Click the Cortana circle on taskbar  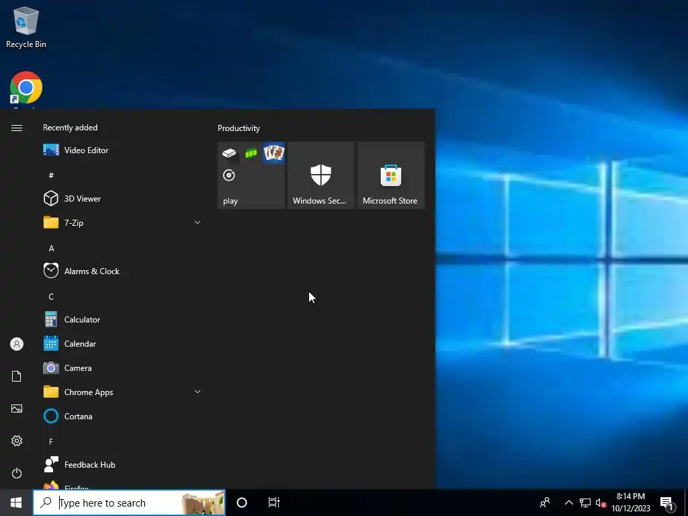242,503
